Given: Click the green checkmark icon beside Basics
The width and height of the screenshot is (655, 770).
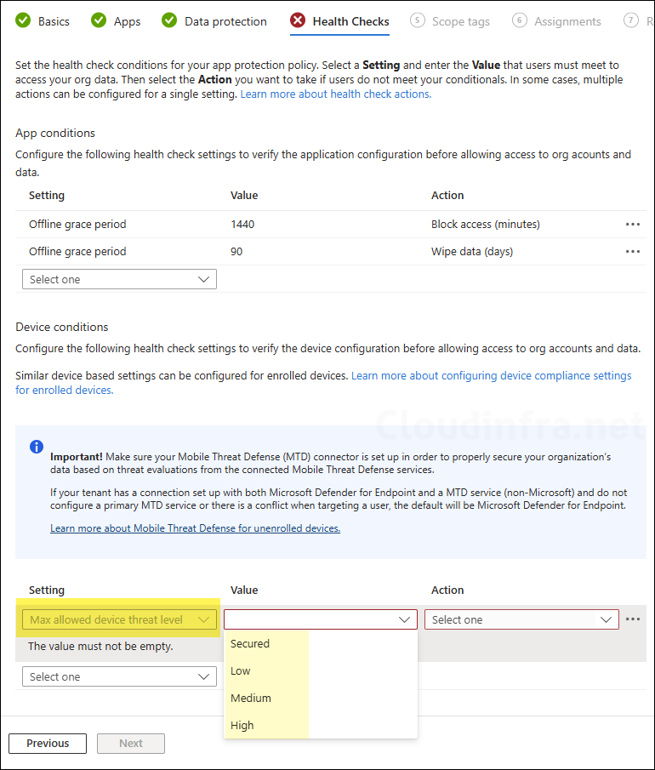Looking at the screenshot, I should pyautogui.click(x=23, y=20).
